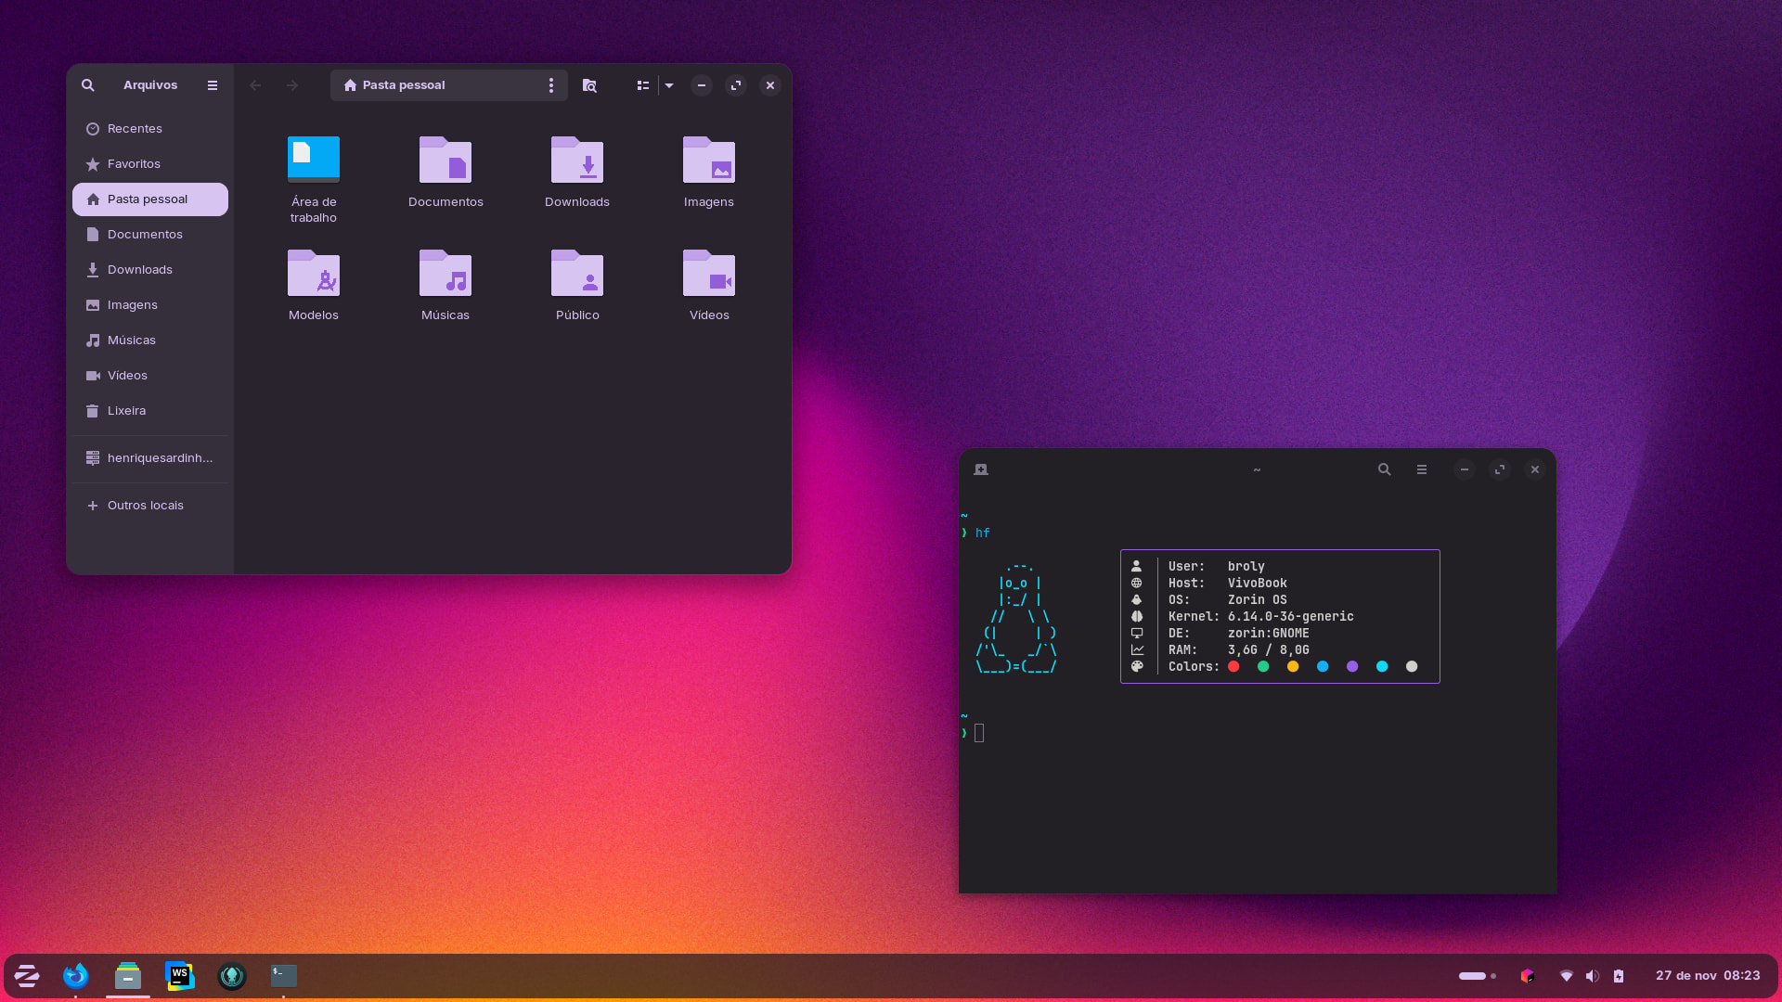Click the red color dot in terminal

1233,666
